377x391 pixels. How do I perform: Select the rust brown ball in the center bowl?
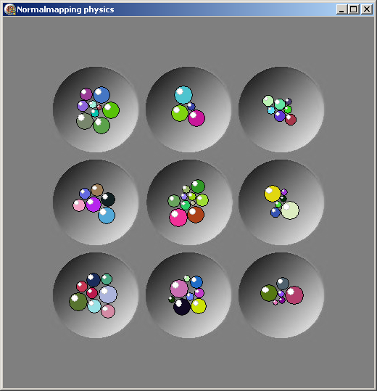tap(196, 215)
